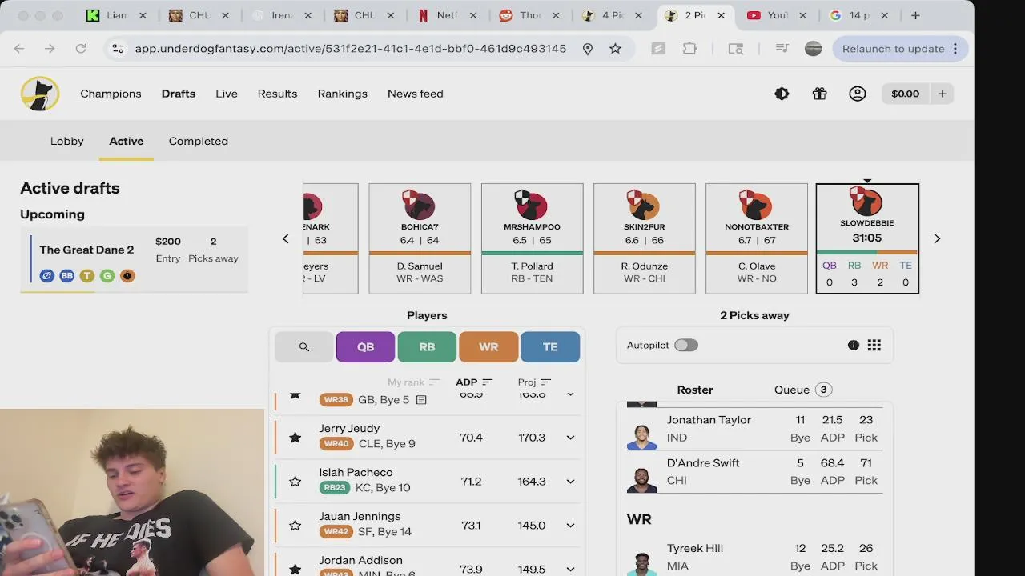The image size is (1025, 576).
Task: Switch to the Lobby tab
Action: click(x=67, y=141)
